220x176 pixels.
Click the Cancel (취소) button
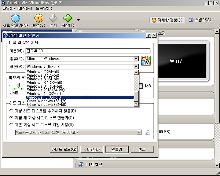[142, 149]
